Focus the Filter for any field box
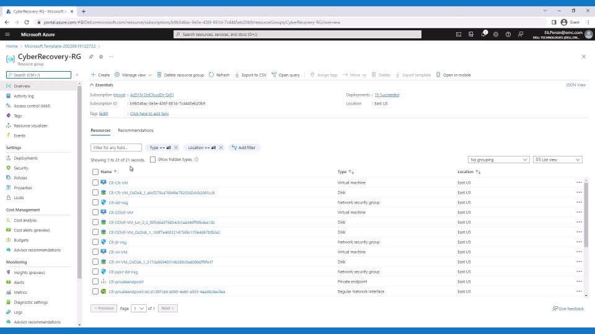Viewport: 595px width, 334px height. pyautogui.click(x=116, y=148)
